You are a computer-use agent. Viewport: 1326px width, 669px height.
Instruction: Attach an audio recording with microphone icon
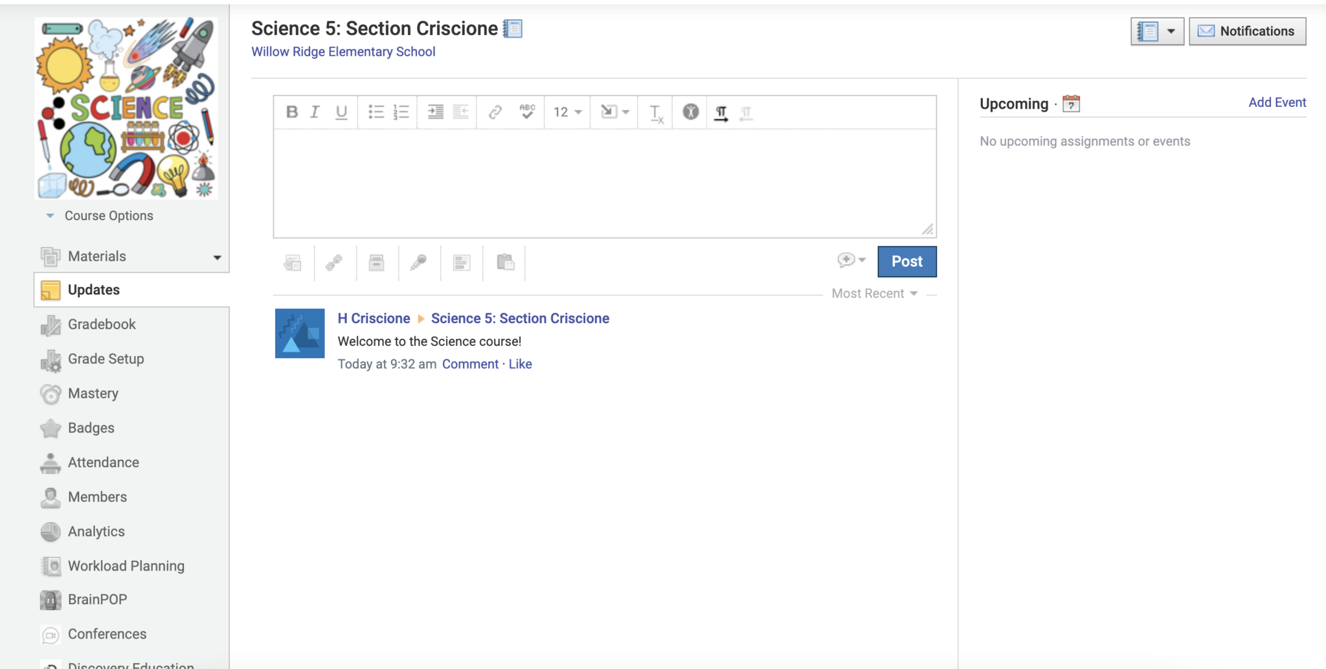click(418, 262)
